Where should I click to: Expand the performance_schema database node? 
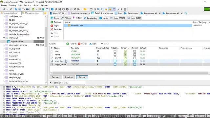(4, 81)
